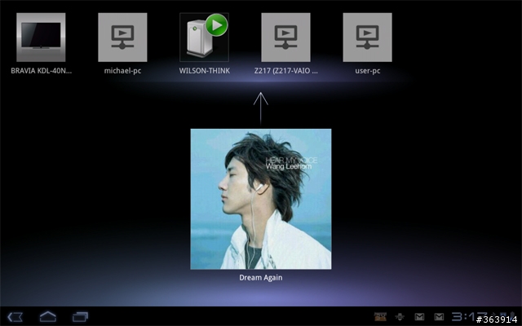
Task: Open the first Gmail notification icon
Action: pos(419,317)
